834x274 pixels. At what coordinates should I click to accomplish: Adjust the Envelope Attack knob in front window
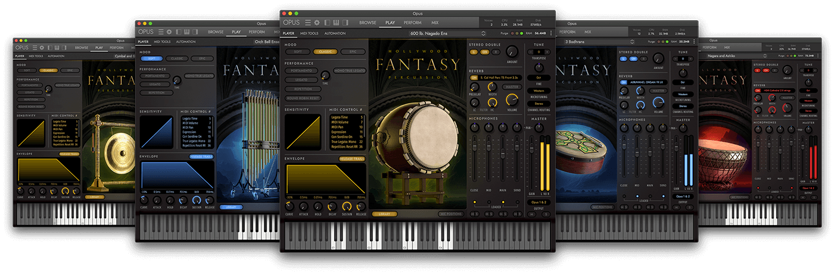[x=304, y=206]
